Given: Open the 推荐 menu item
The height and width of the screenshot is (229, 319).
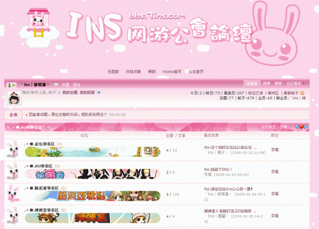Looking at the screenshot, I should (266, 84).
